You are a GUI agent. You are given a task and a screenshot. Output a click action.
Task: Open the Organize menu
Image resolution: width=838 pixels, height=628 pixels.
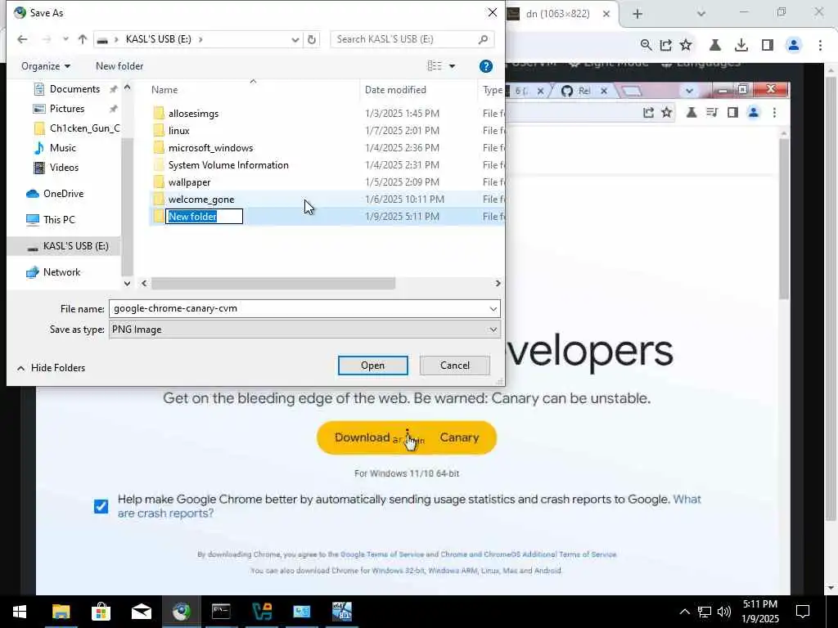pos(46,65)
